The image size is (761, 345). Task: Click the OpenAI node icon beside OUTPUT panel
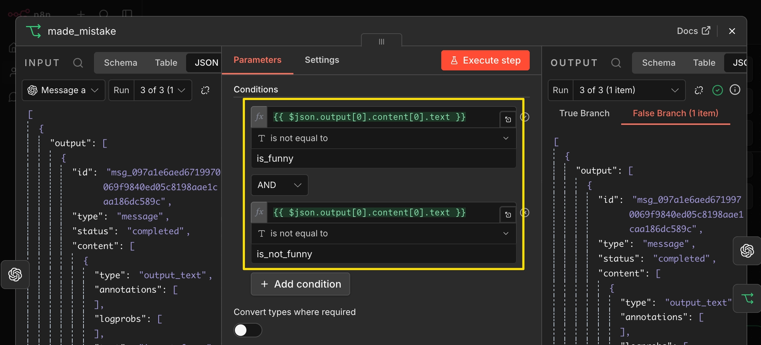tap(747, 251)
